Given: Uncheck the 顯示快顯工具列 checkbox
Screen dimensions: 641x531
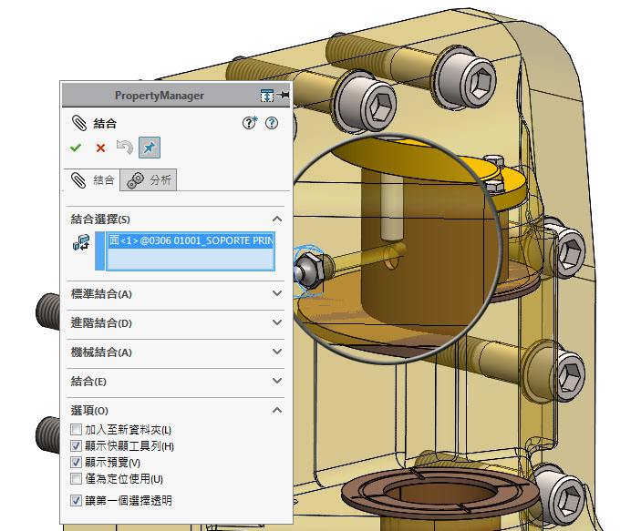Looking at the screenshot, I should 77,446.
